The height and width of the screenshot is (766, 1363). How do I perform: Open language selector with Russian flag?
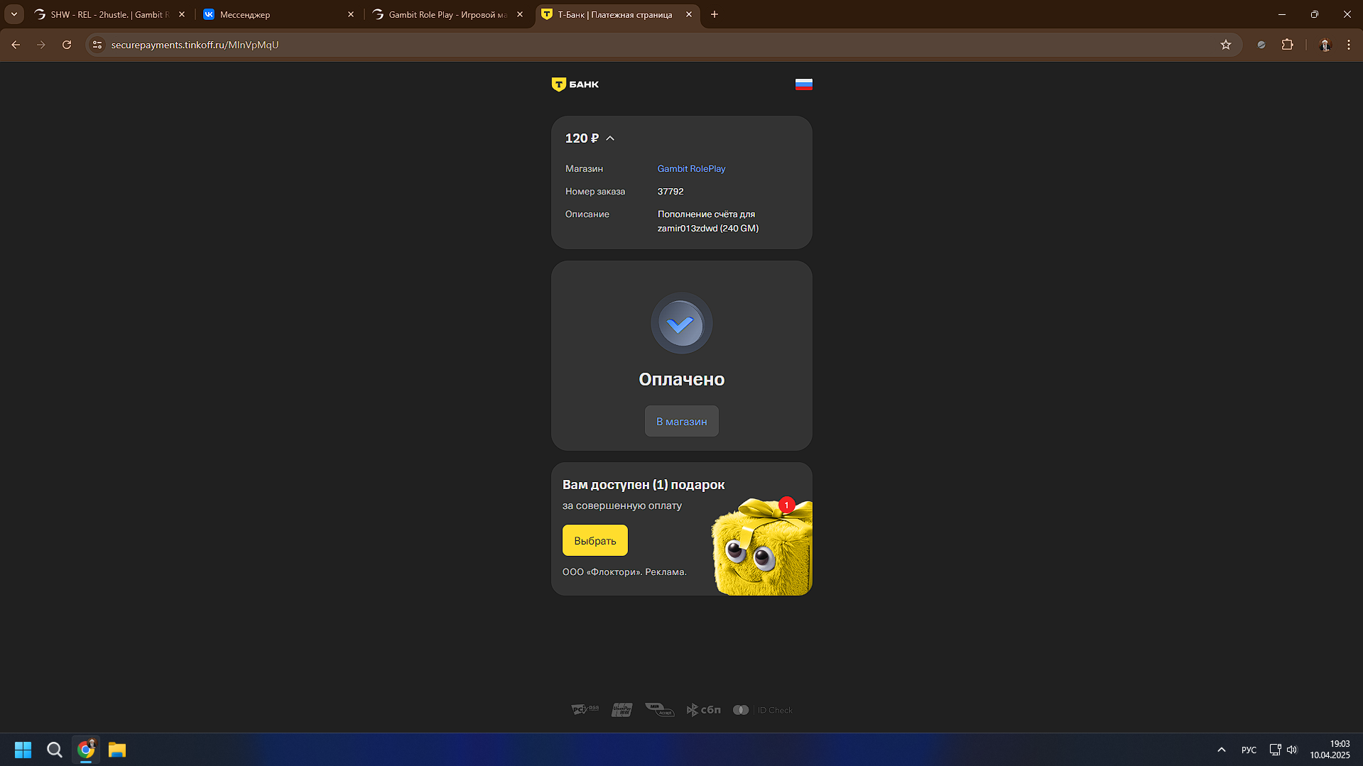803,84
